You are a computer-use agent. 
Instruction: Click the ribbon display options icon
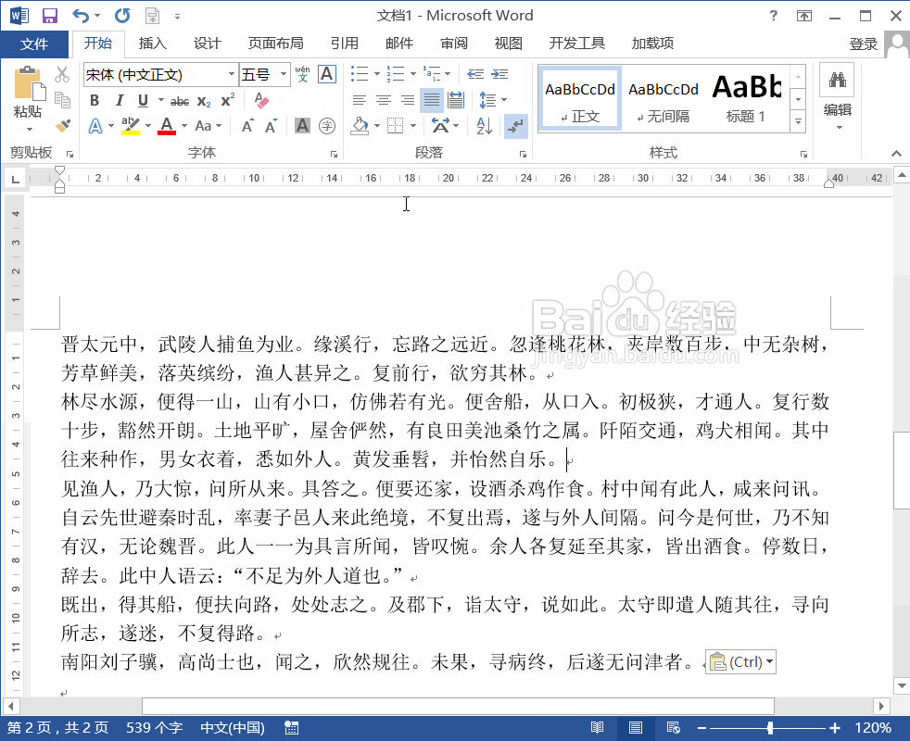(804, 16)
